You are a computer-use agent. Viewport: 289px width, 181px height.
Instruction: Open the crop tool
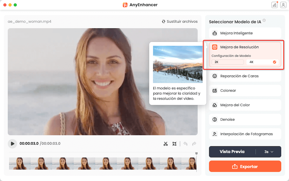click(174, 144)
